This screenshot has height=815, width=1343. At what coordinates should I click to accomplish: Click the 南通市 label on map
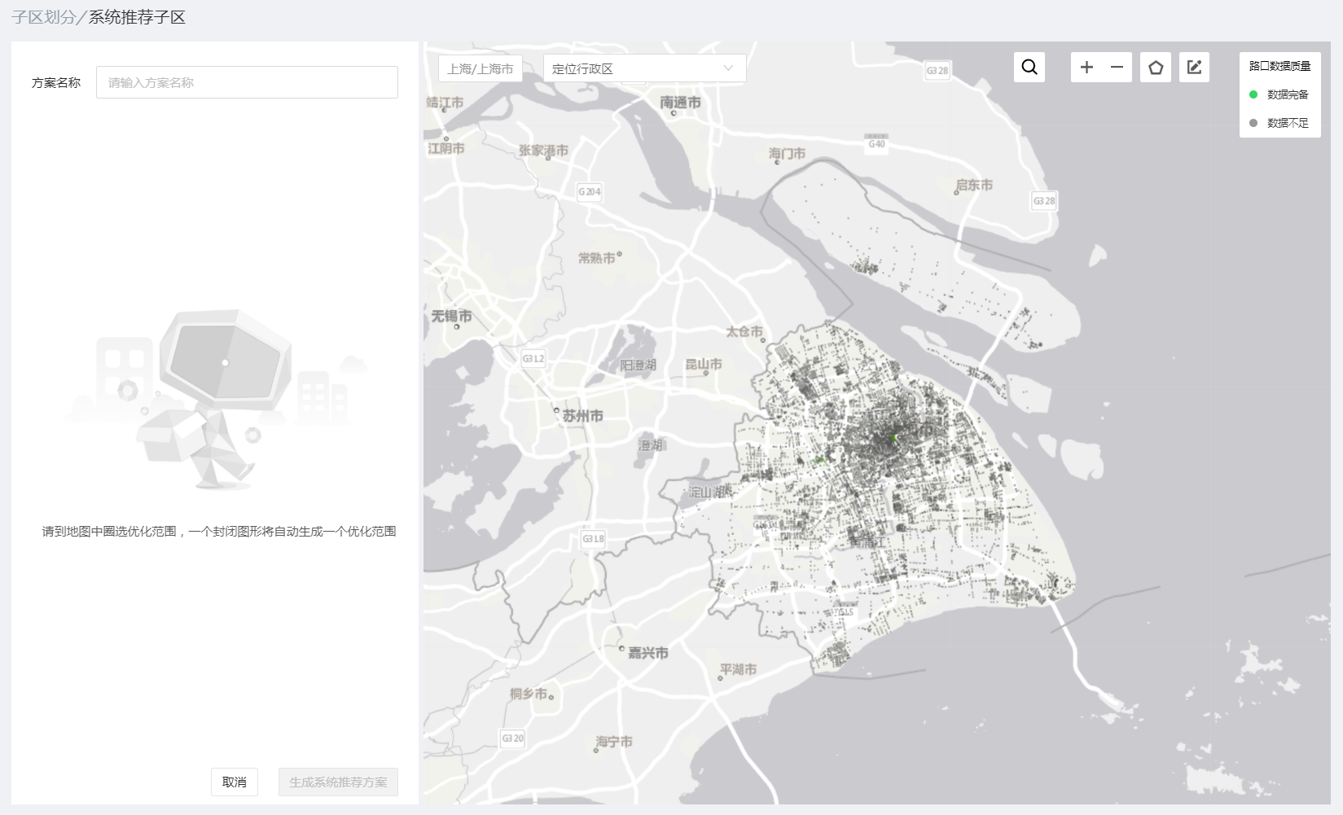[680, 102]
